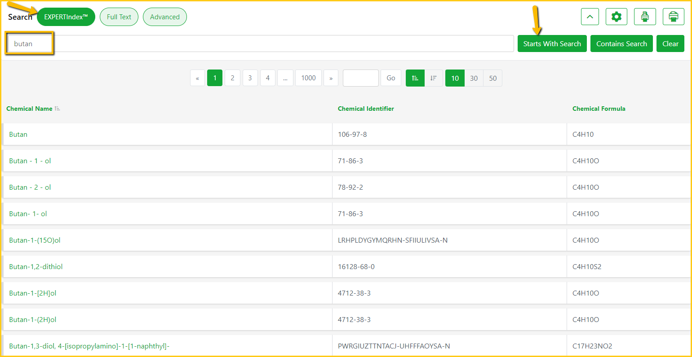Show 30 results per page
The height and width of the screenshot is (357, 692).
474,78
